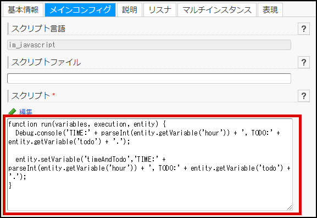
Task: Open help icon beside スクリプト label
Action: tap(303, 96)
